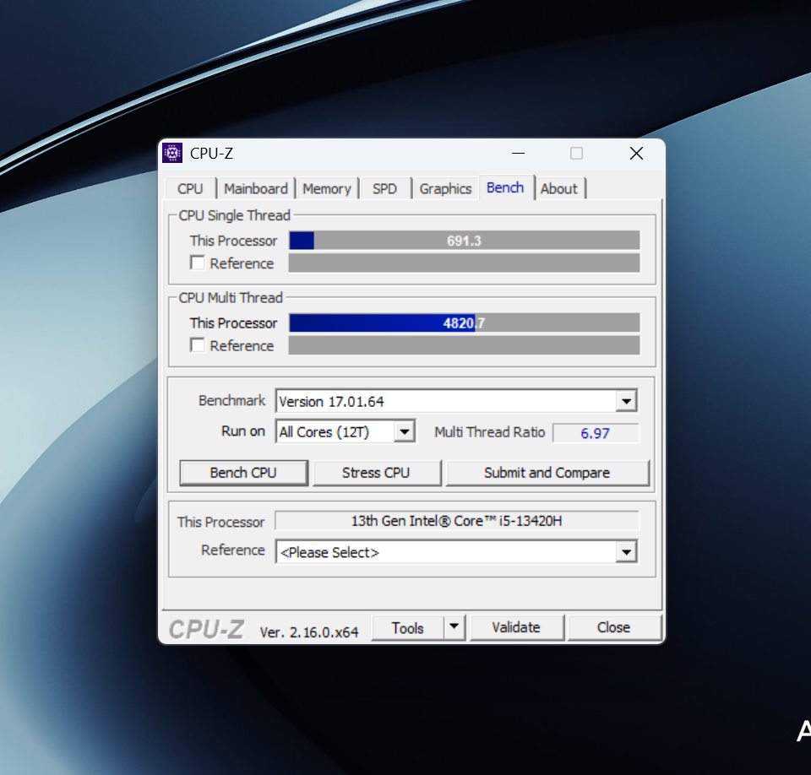Viewport: 811px width, 775px height.
Task: Open the Tools dropdown arrow
Action: pos(454,627)
